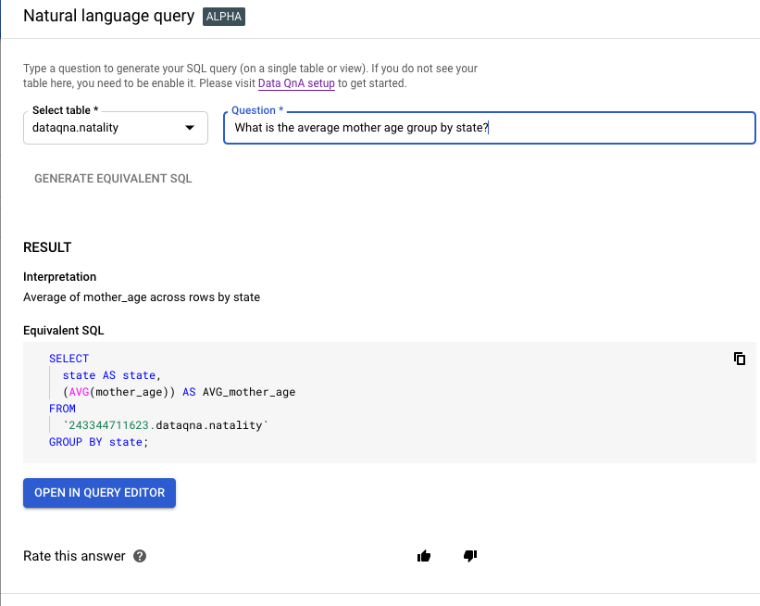Click the 'state AS state,' SQL line
Image resolution: width=760 pixels, height=606 pixels.
[111, 375]
